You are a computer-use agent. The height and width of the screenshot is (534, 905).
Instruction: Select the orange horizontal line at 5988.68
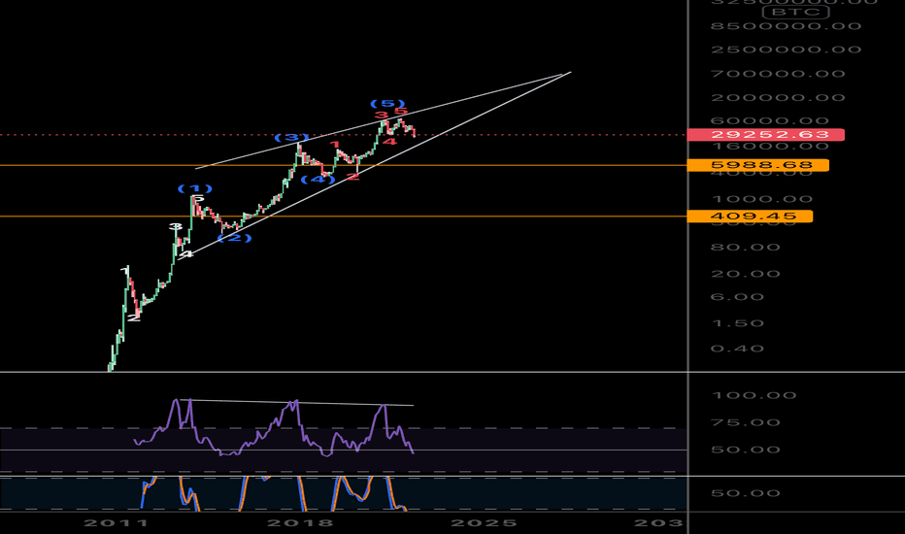pos(344,166)
